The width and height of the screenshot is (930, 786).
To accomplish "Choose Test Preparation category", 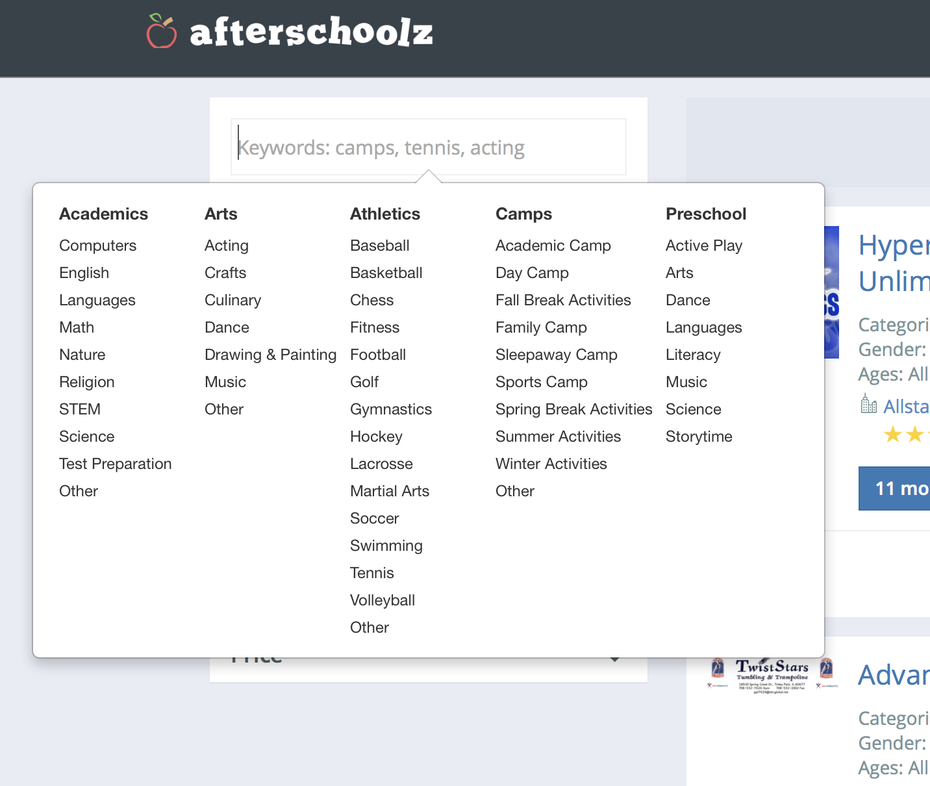I will [115, 464].
